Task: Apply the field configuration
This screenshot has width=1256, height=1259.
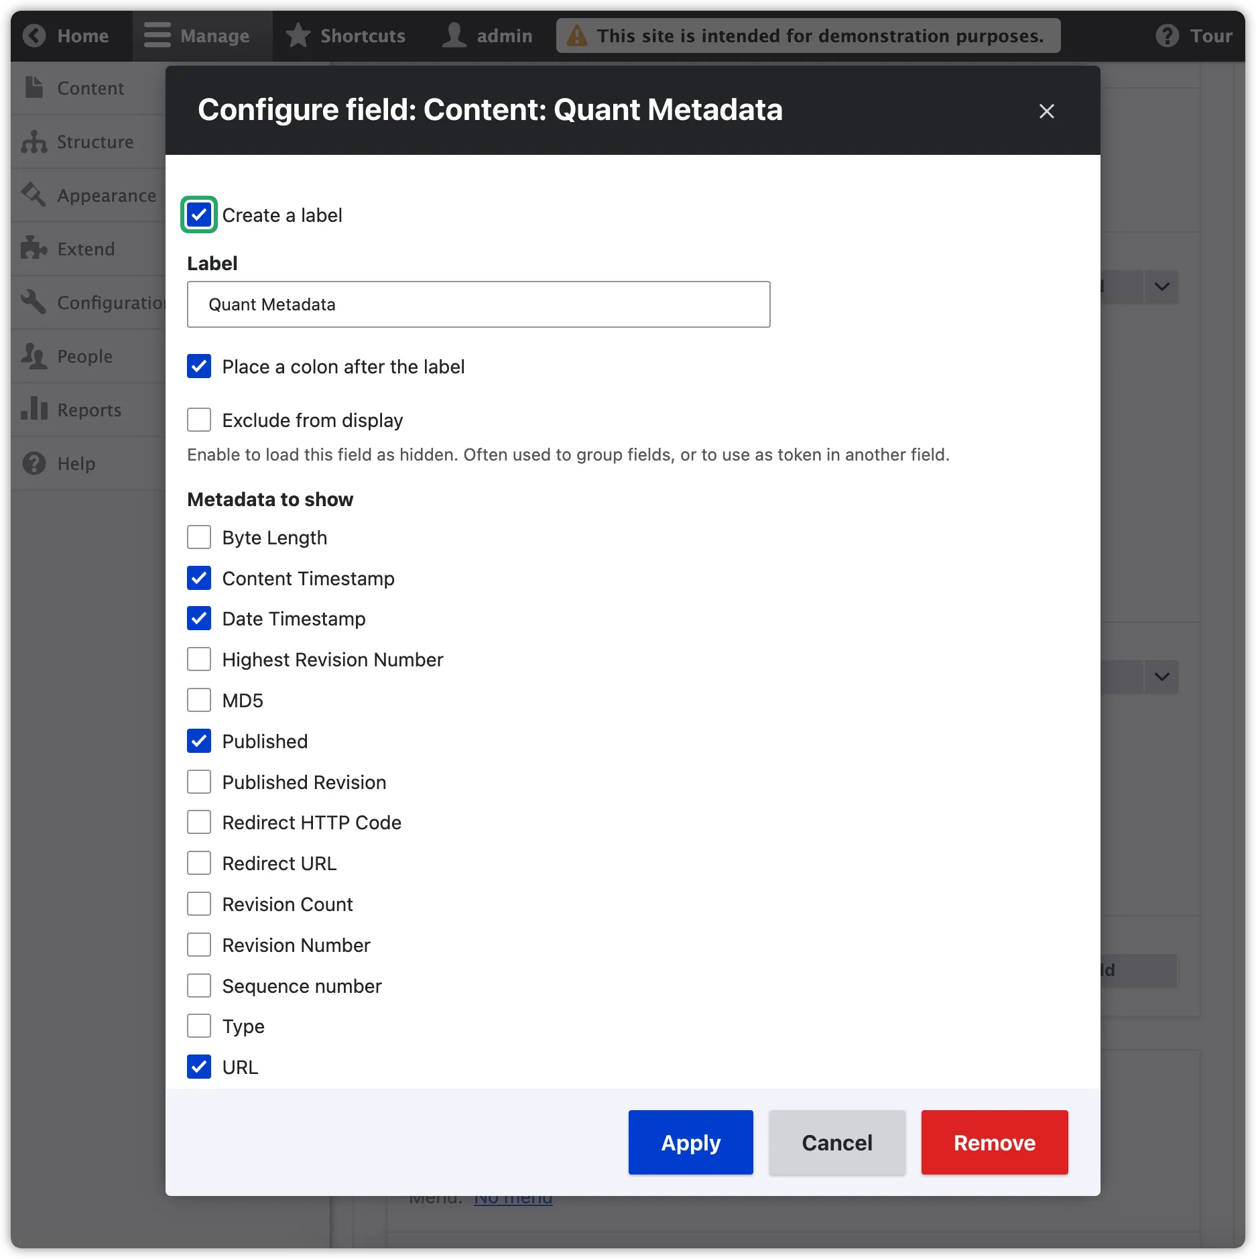Action: [690, 1142]
